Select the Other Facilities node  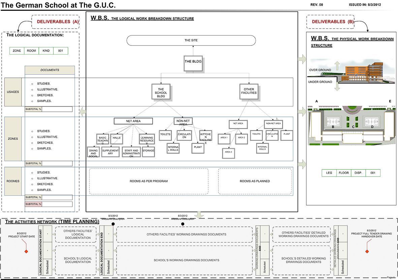pyautogui.click(x=249, y=91)
